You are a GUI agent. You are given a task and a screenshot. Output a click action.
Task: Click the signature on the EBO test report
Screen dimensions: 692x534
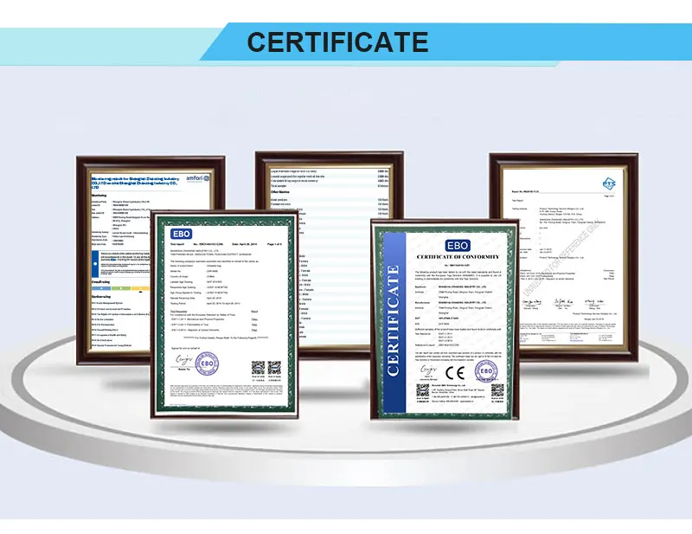click(183, 359)
